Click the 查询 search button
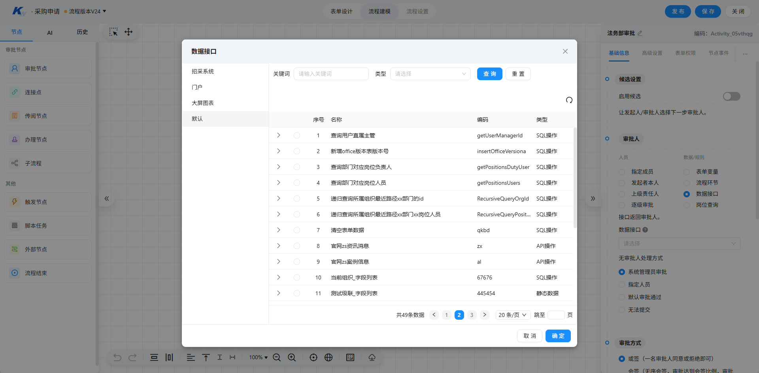Screen dimensions: 759x373 (x=489, y=74)
